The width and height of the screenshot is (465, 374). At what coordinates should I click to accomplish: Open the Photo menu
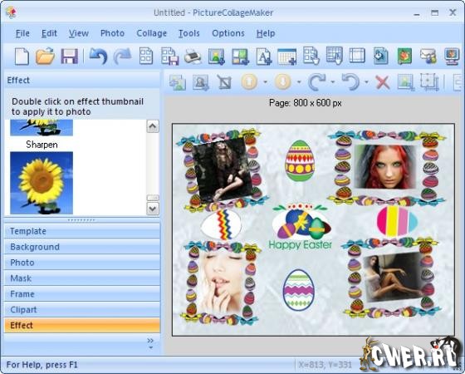(x=112, y=33)
